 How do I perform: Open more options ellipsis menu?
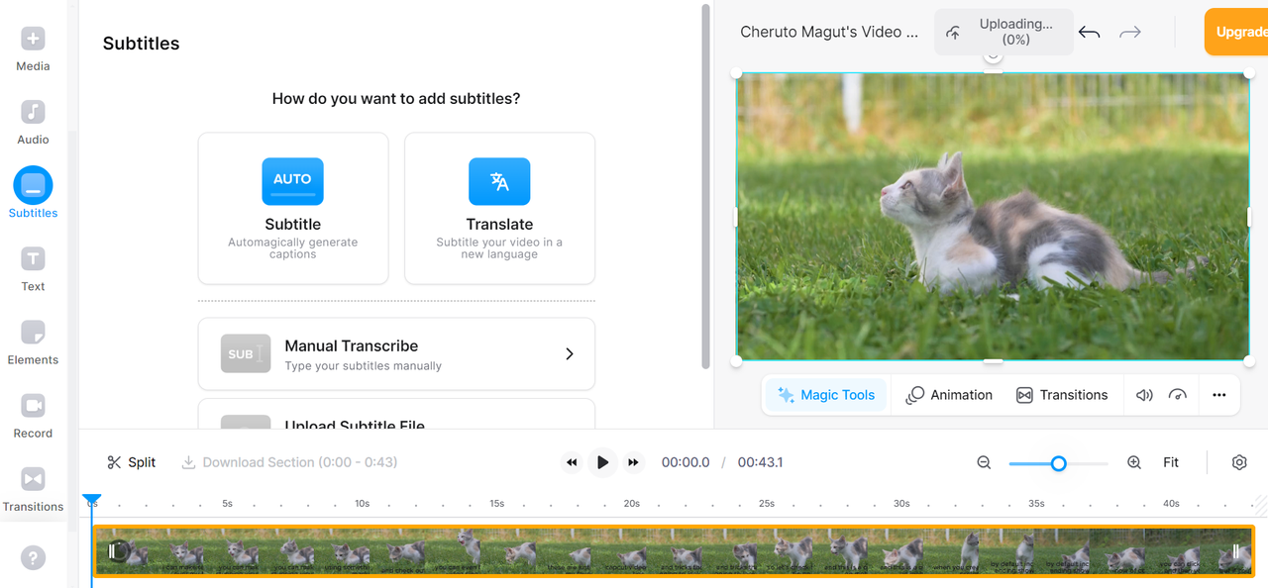coord(1219,395)
